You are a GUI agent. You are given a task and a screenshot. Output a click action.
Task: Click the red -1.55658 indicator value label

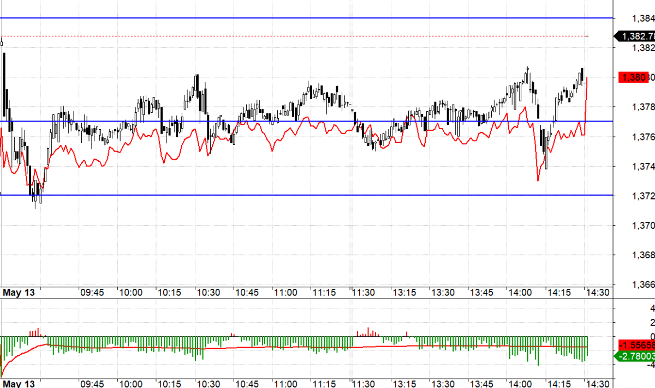(x=636, y=345)
